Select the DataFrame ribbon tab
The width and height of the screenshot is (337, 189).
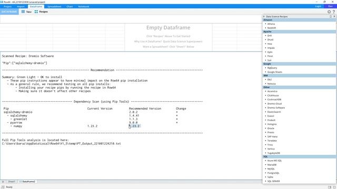coord(36,6)
